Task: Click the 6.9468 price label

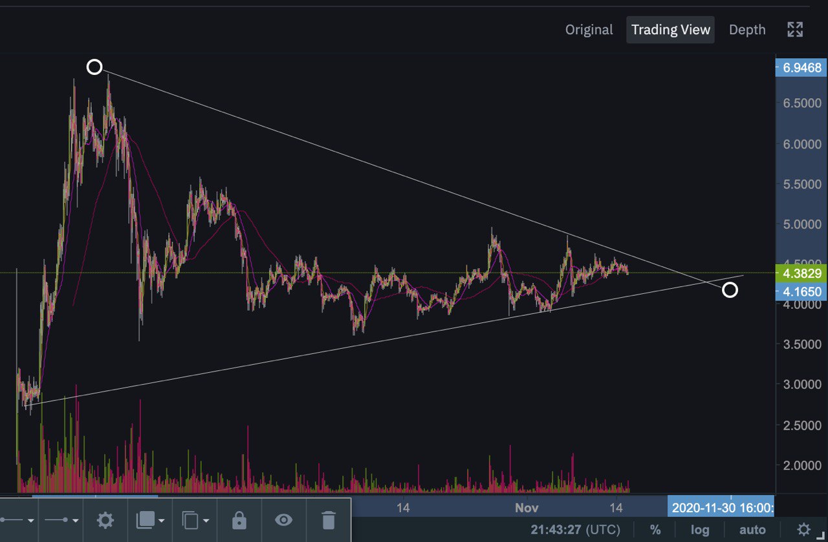Action: point(801,67)
